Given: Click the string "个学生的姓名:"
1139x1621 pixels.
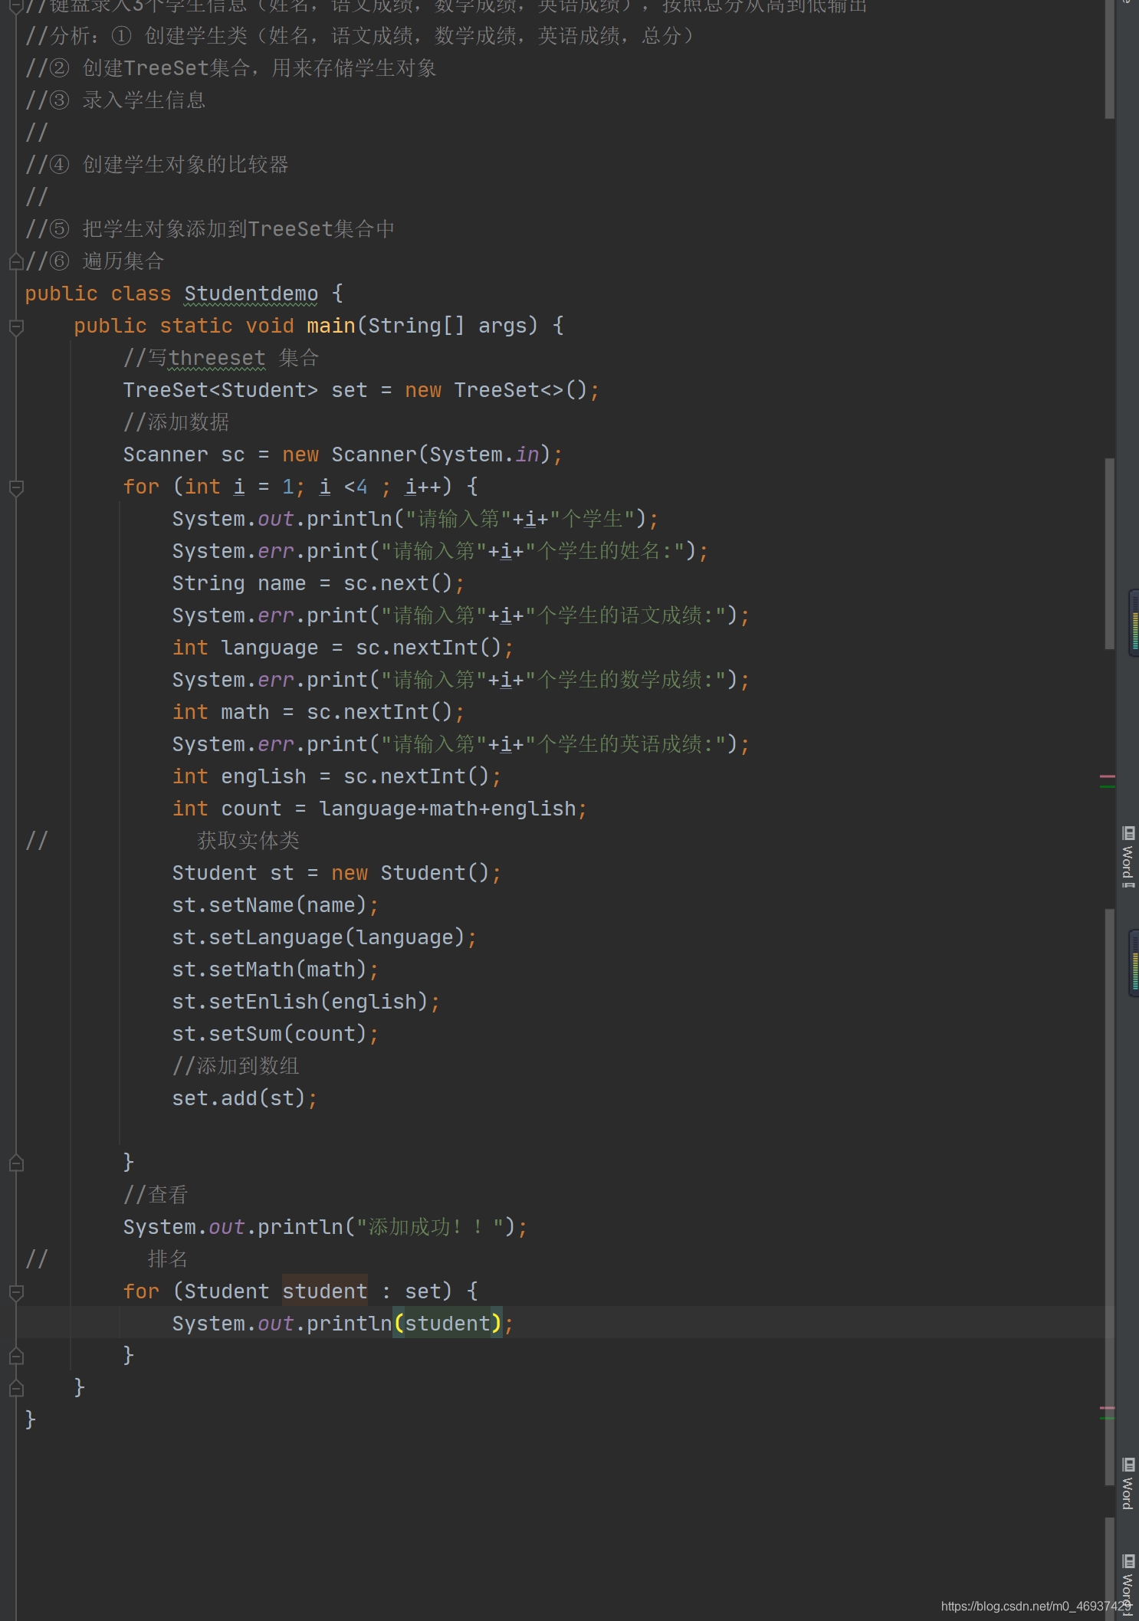Looking at the screenshot, I should point(606,552).
